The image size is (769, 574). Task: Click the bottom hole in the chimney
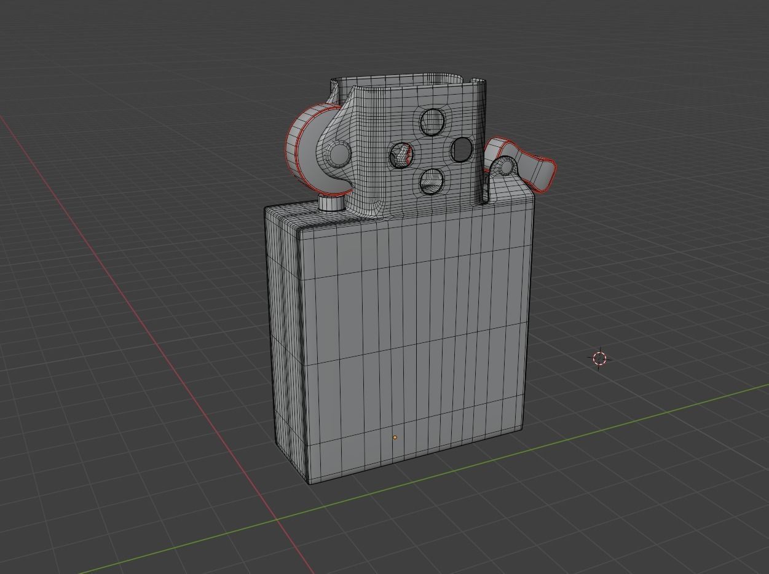(x=432, y=181)
